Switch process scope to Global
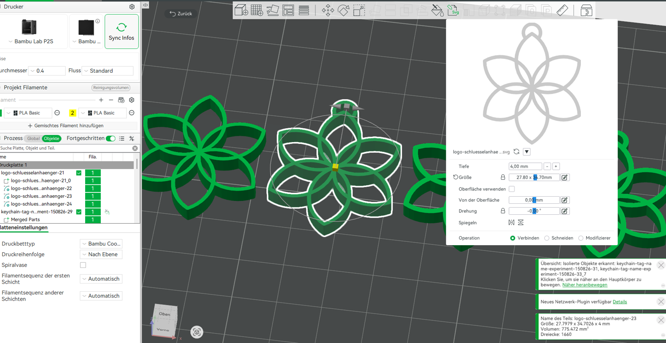The width and height of the screenshot is (666, 343). pos(33,138)
